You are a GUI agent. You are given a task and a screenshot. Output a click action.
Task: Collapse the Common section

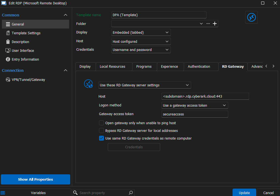(x=66, y=15)
